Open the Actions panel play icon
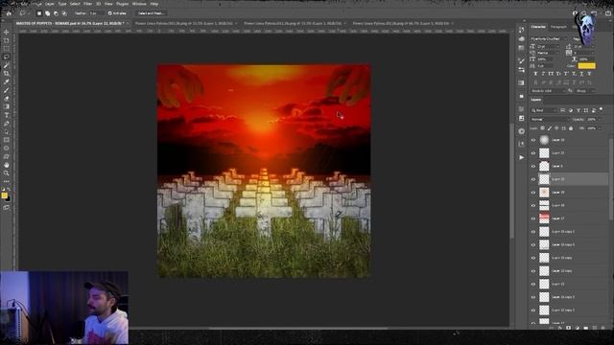 pos(521,157)
